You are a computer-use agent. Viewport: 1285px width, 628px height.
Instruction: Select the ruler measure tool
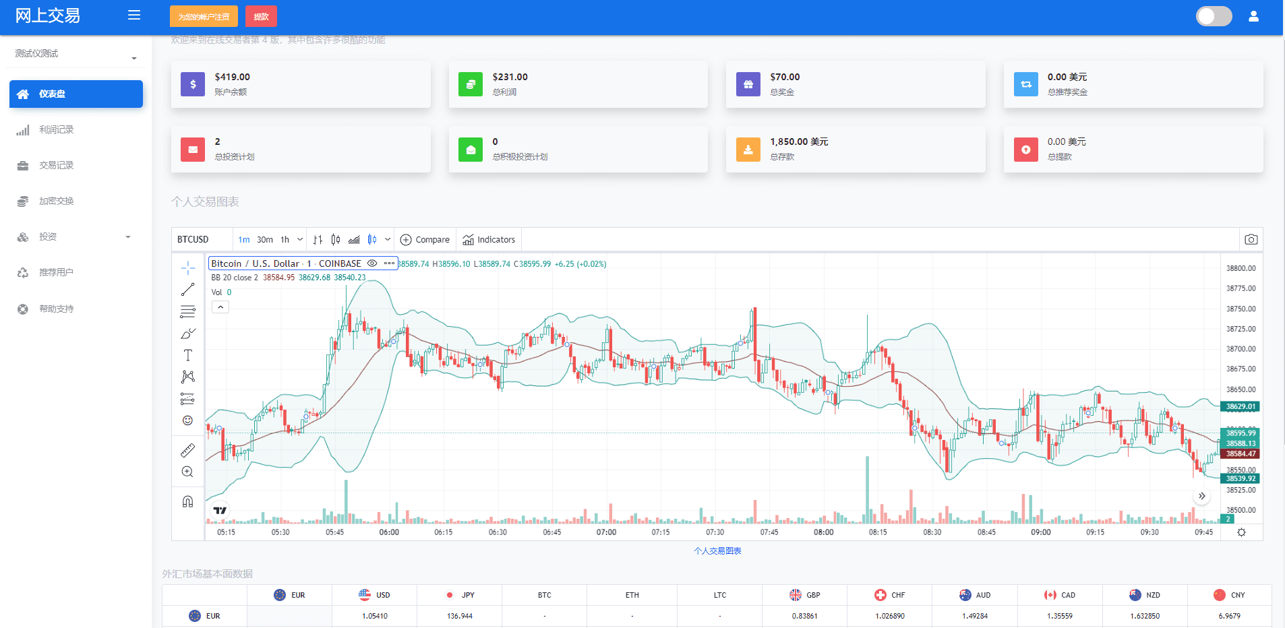[187, 449]
